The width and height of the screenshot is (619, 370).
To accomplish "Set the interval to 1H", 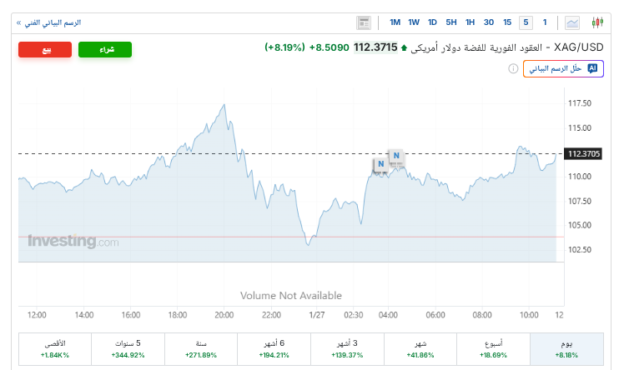I will [470, 22].
